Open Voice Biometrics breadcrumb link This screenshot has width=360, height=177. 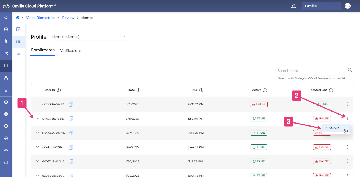tap(41, 18)
